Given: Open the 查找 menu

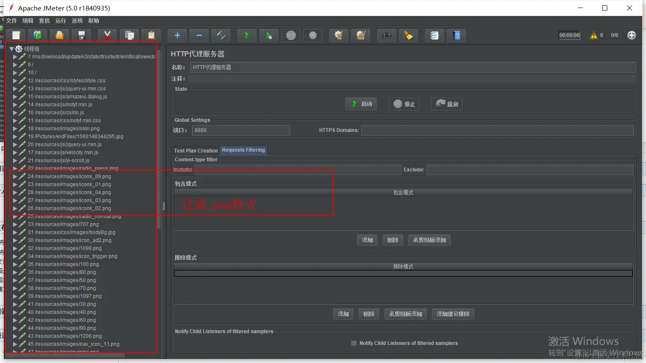Looking at the screenshot, I should pos(44,21).
